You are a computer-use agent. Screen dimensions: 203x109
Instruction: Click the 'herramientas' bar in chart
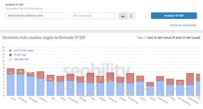click(180, 88)
